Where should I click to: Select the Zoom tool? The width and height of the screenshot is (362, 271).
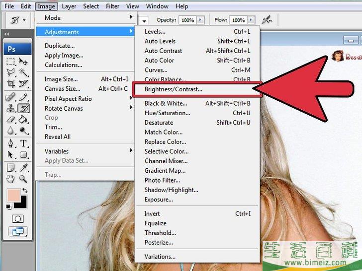23,179
